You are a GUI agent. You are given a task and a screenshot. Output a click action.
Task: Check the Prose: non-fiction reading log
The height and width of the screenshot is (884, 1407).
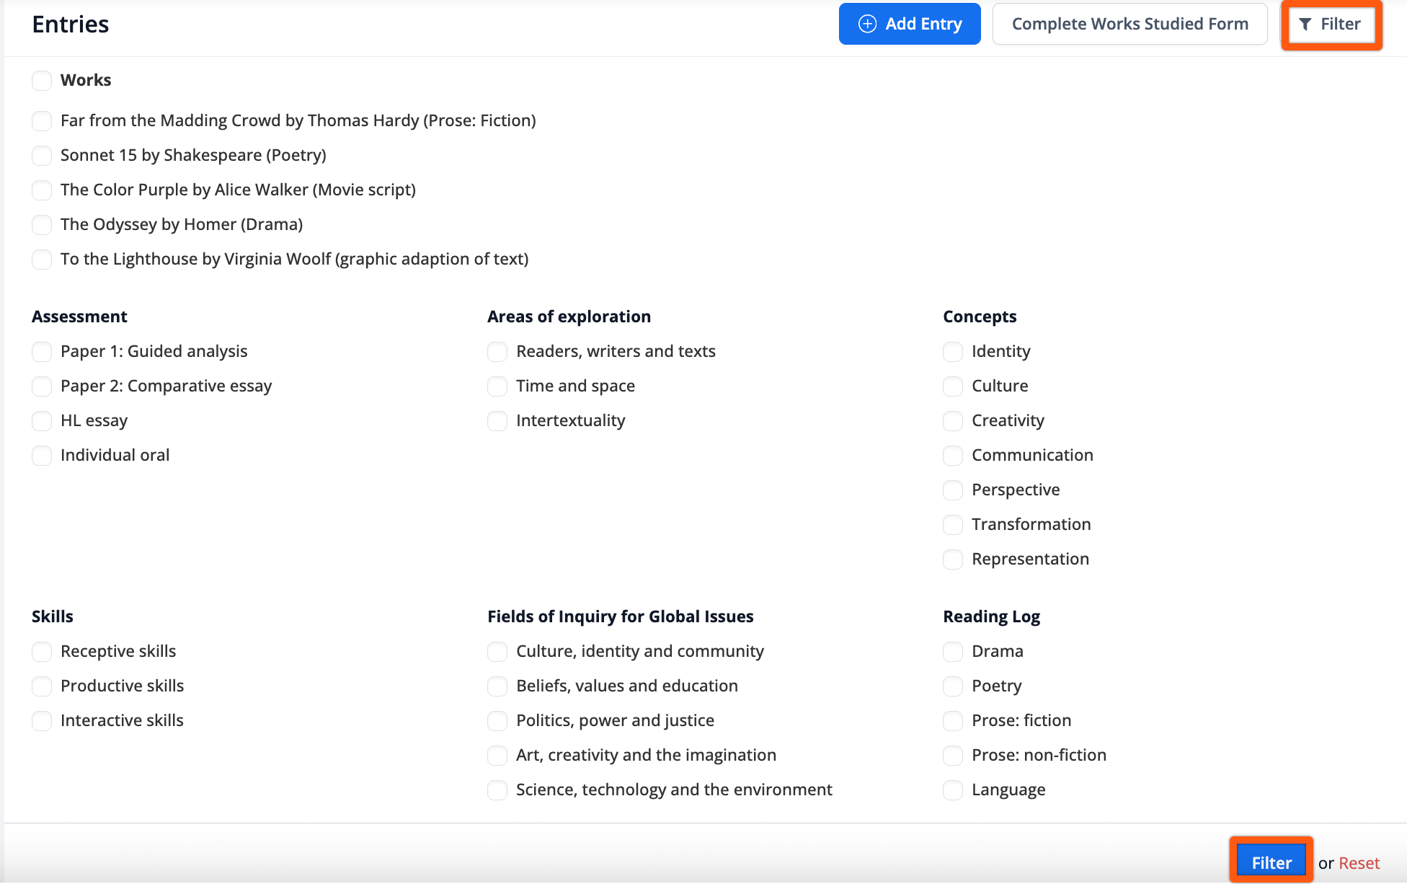[x=953, y=755]
